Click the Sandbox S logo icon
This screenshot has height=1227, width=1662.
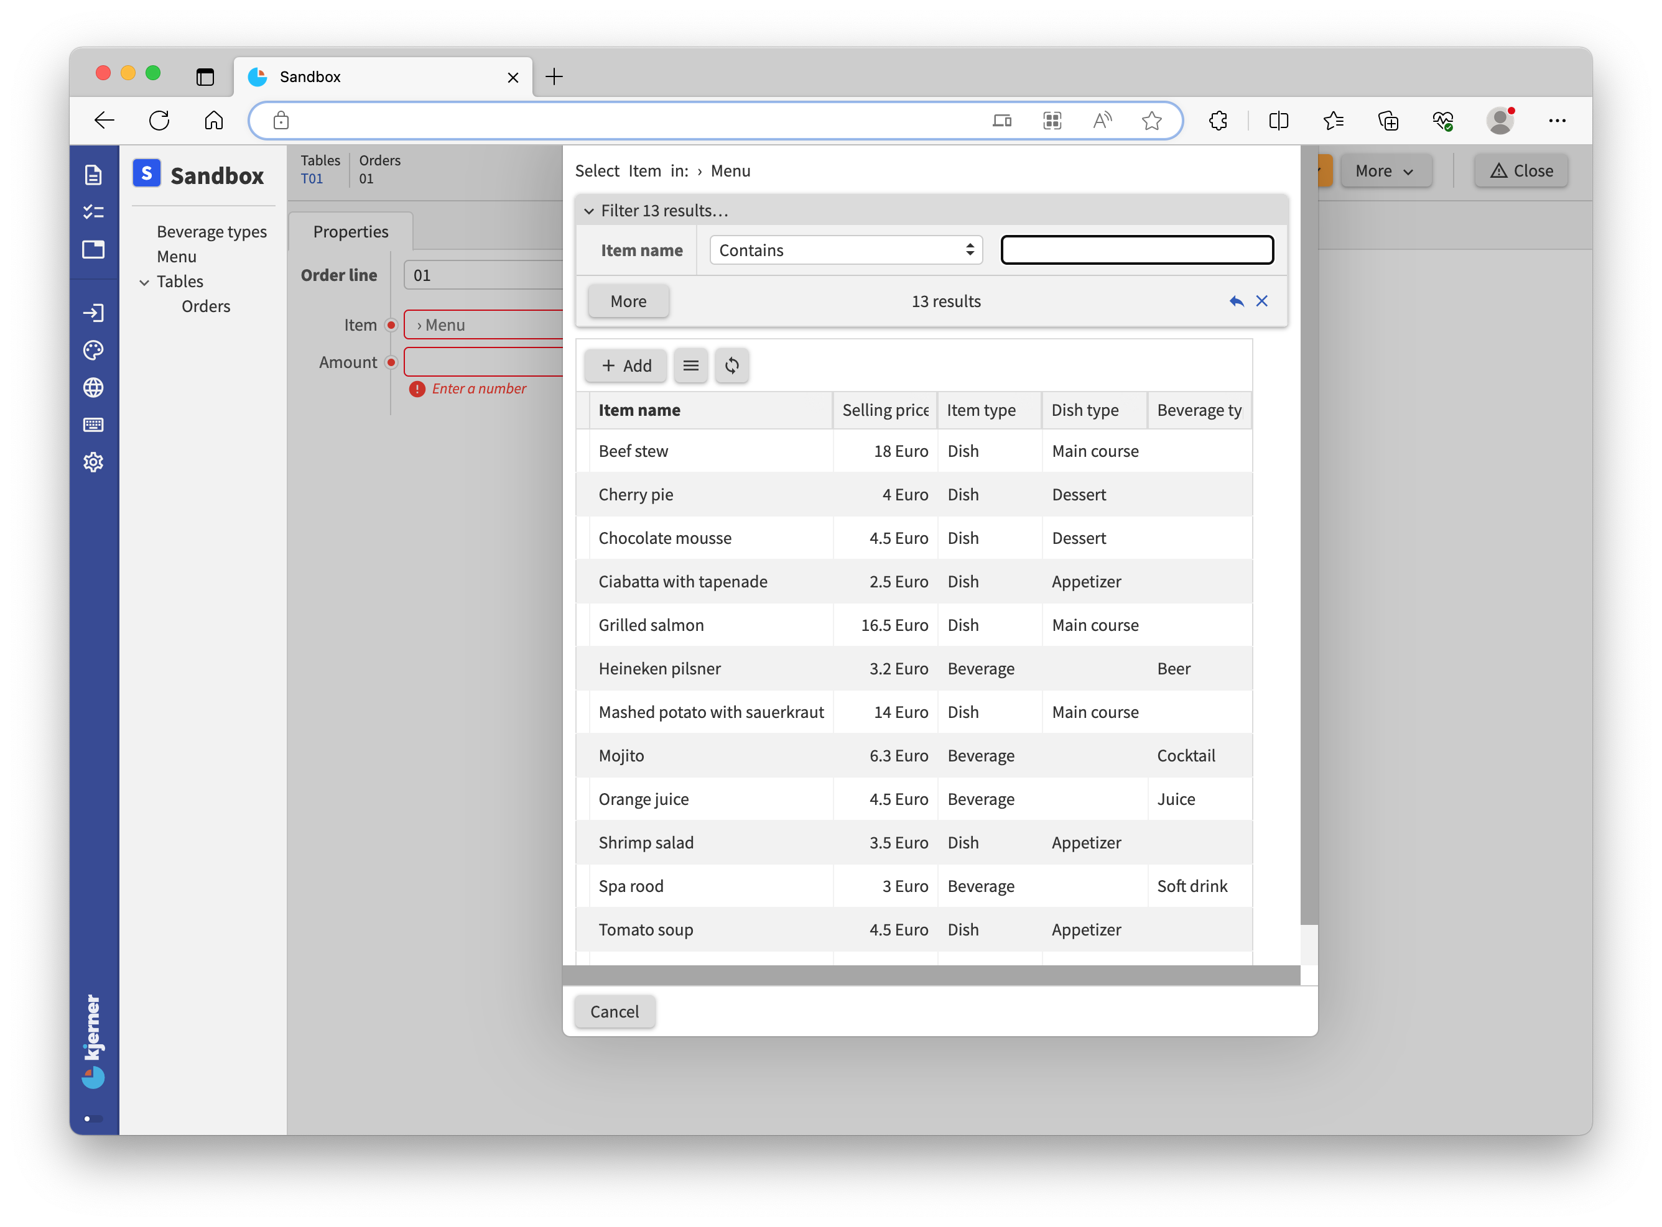coord(146,174)
